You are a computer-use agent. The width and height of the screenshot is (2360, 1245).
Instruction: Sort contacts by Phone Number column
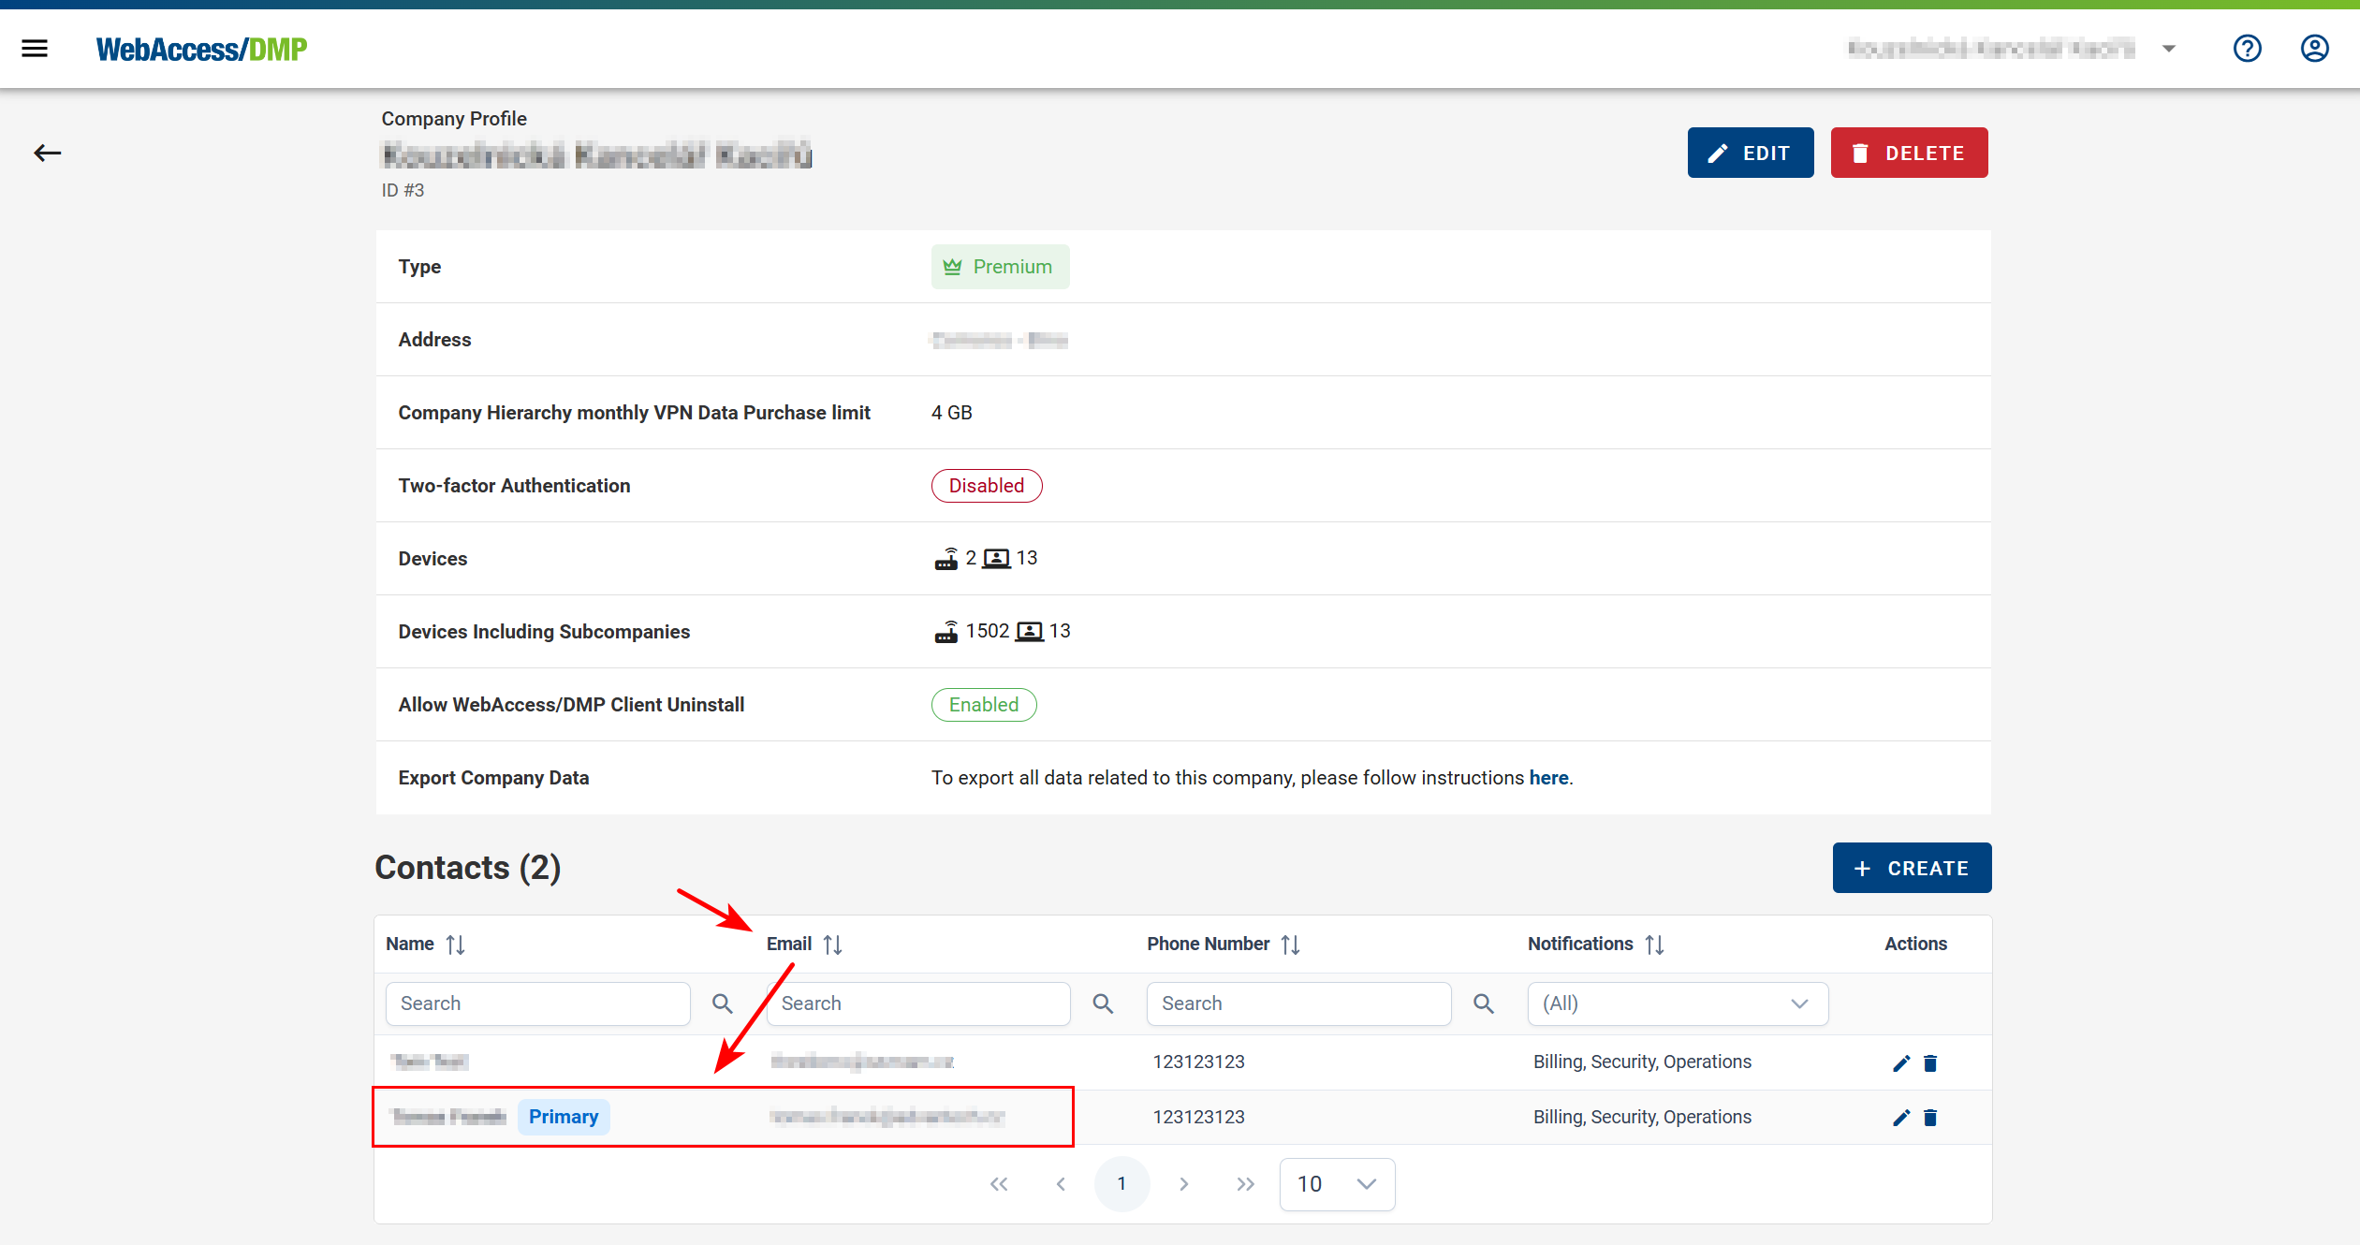click(x=1290, y=945)
